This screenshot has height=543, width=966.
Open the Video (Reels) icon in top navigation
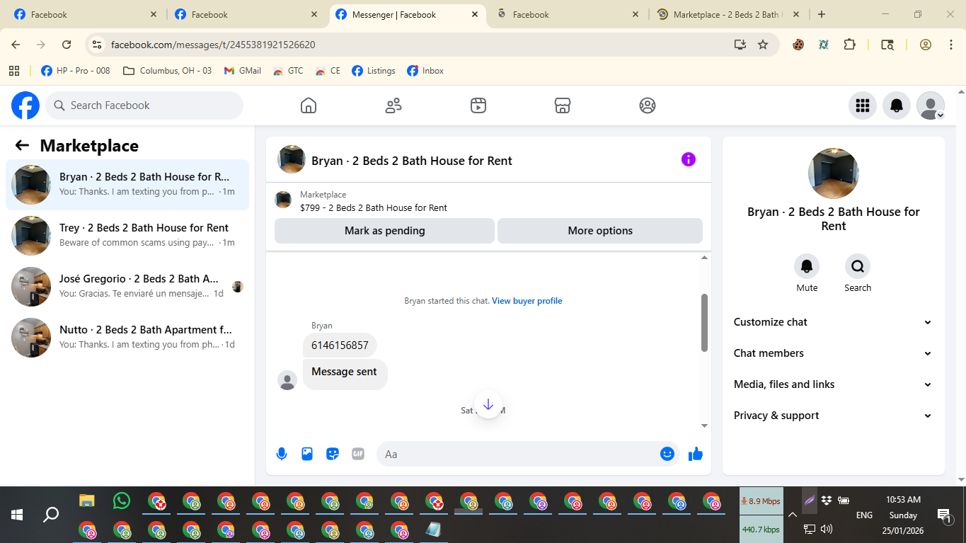(x=478, y=105)
